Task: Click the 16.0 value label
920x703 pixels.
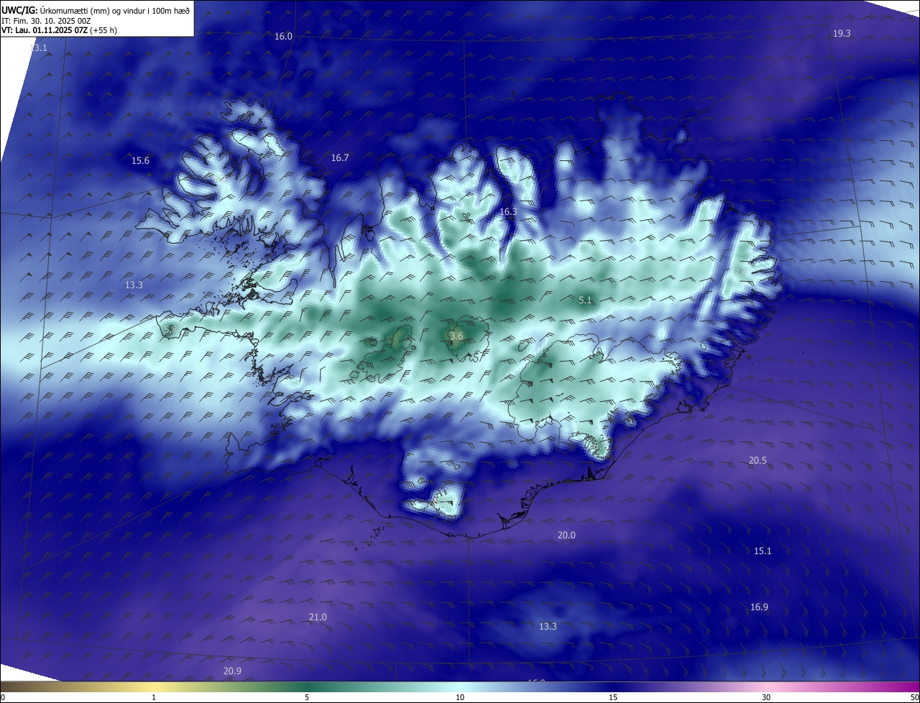Action: (283, 36)
